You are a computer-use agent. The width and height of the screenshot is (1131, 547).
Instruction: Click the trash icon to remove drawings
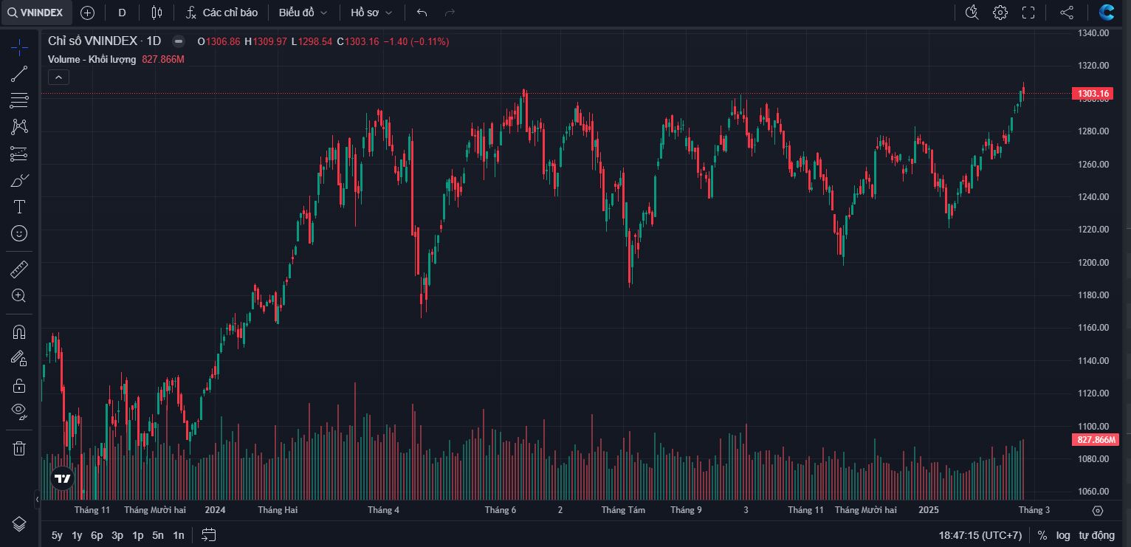[x=19, y=448]
